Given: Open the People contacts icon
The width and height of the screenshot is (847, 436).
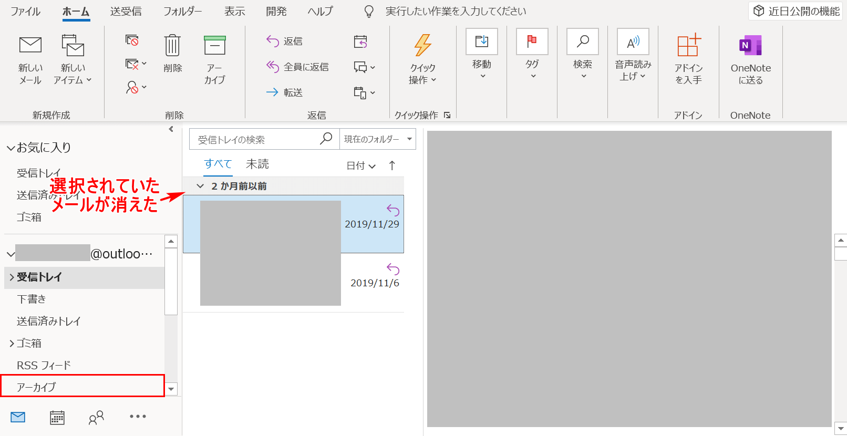Looking at the screenshot, I should (x=96, y=418).
